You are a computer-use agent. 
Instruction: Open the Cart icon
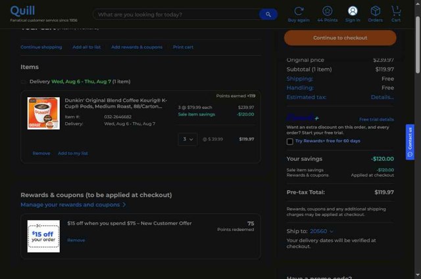tap(396, 11)
